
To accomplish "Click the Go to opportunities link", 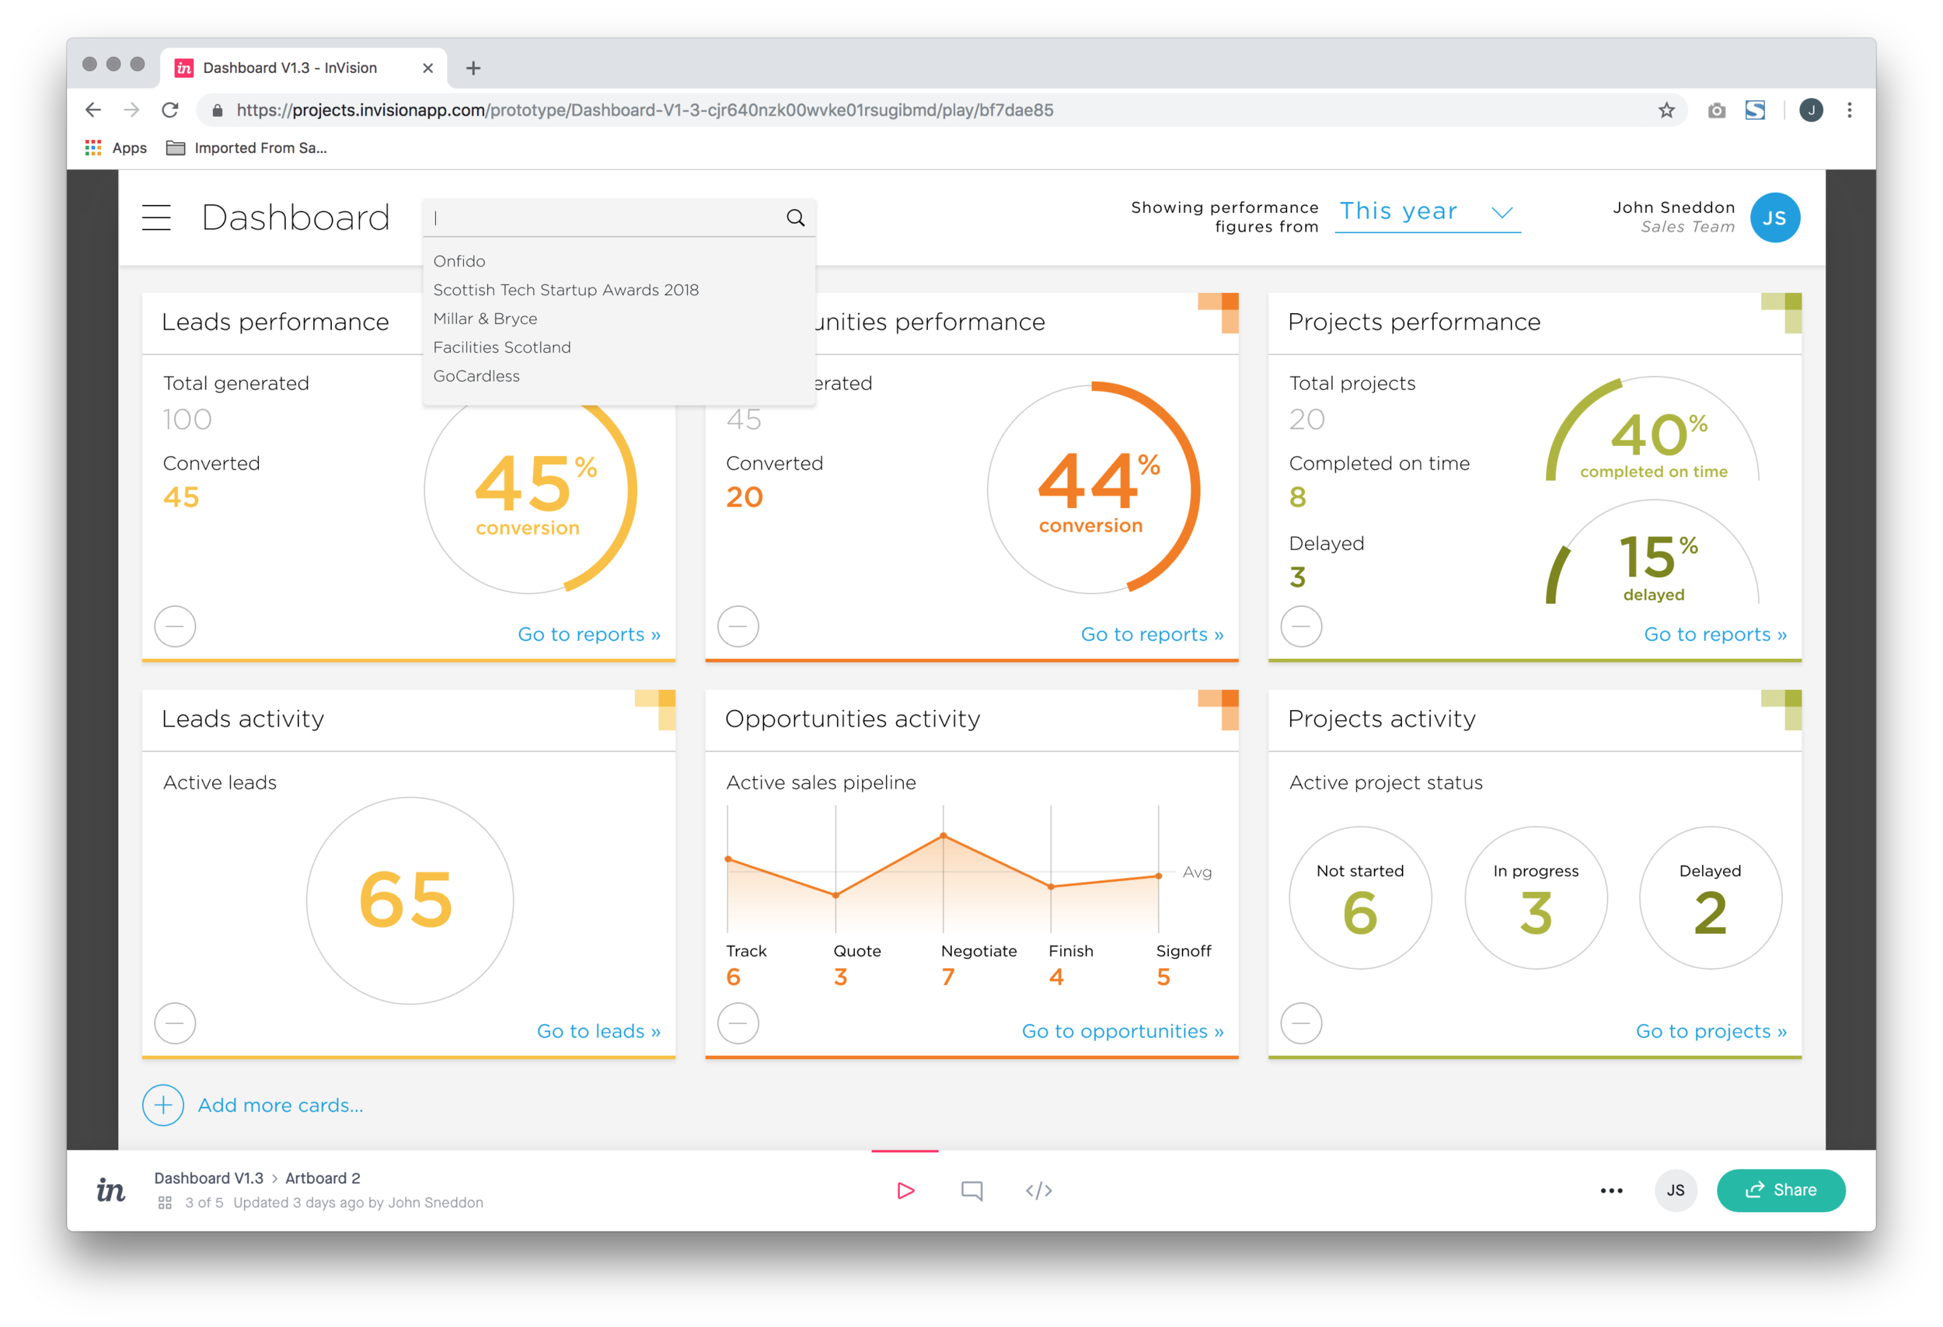I will [1122, 1031].
